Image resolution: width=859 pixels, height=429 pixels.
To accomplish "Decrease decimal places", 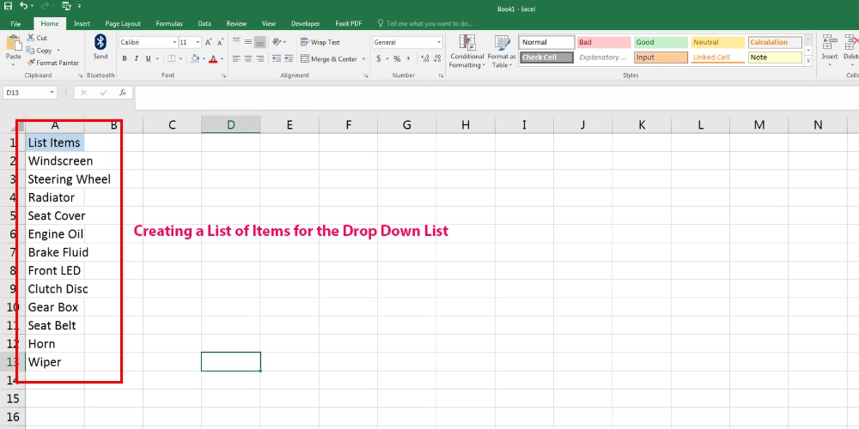I will pos(437,58).
